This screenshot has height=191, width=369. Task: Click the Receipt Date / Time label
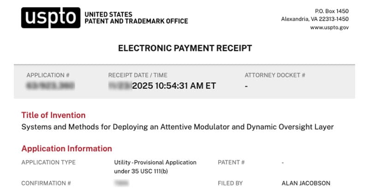point(137,75)
